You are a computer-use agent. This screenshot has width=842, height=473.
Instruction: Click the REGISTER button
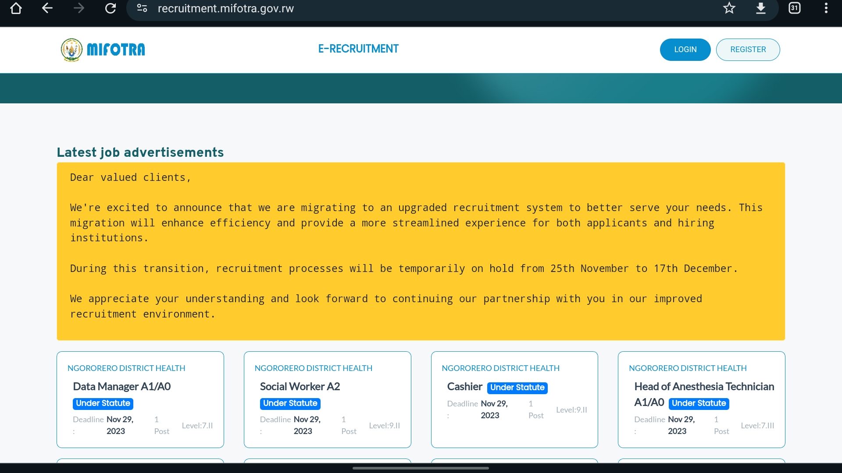click(748, 49)
